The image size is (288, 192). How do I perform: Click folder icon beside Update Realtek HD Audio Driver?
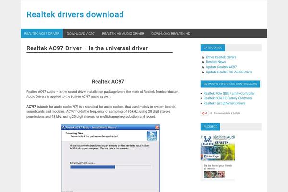[x=203, y=72]
